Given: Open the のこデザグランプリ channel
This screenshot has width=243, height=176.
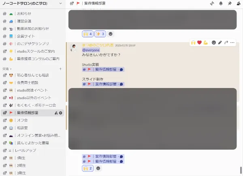Looking at the screenshot, I should 32,44.
